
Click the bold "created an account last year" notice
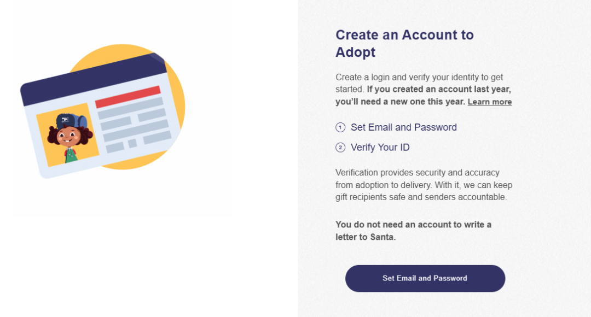438,89
